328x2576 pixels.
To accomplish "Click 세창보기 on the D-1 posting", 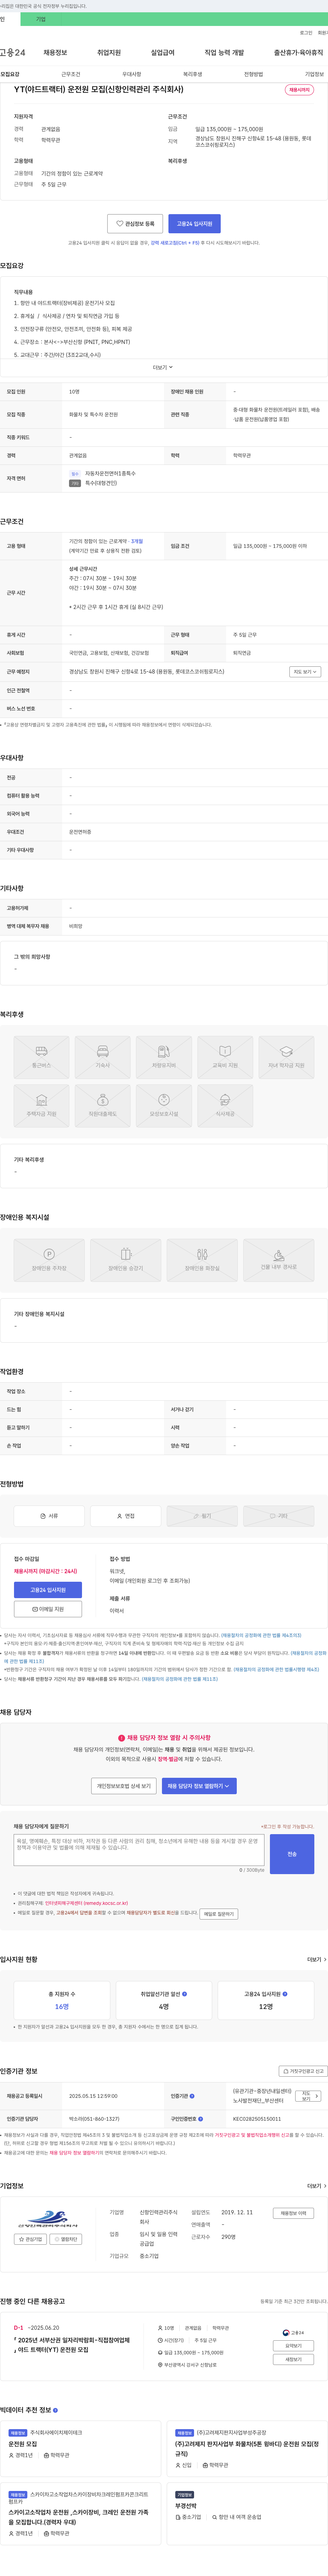I will tap(293, 2359).
